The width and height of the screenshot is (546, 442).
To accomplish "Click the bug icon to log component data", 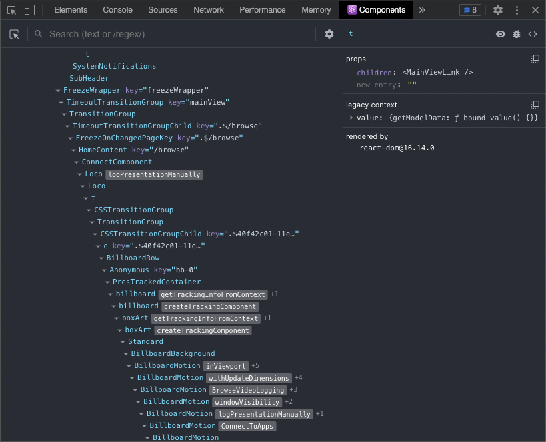I will pos(515,33).
